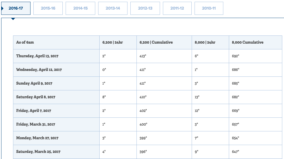Click the Sunday April 9, 2017 date cell
284x159 pixels.
(56, 83)
